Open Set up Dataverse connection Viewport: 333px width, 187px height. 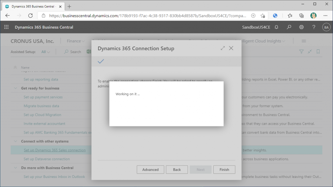pos(47,159)
